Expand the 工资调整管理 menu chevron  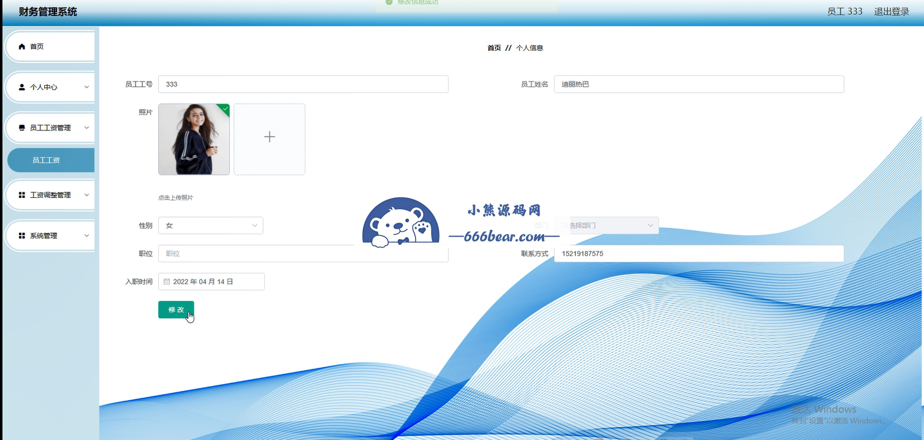[86, 195]
